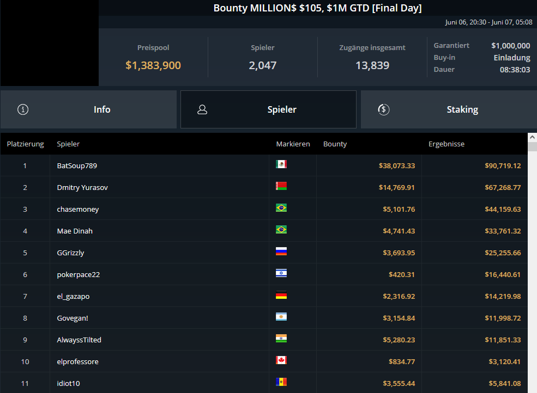Viewport: 537px width, 393px height.
Task: Click the Canada flag for elprofessore
Action: tap(281, 360)
